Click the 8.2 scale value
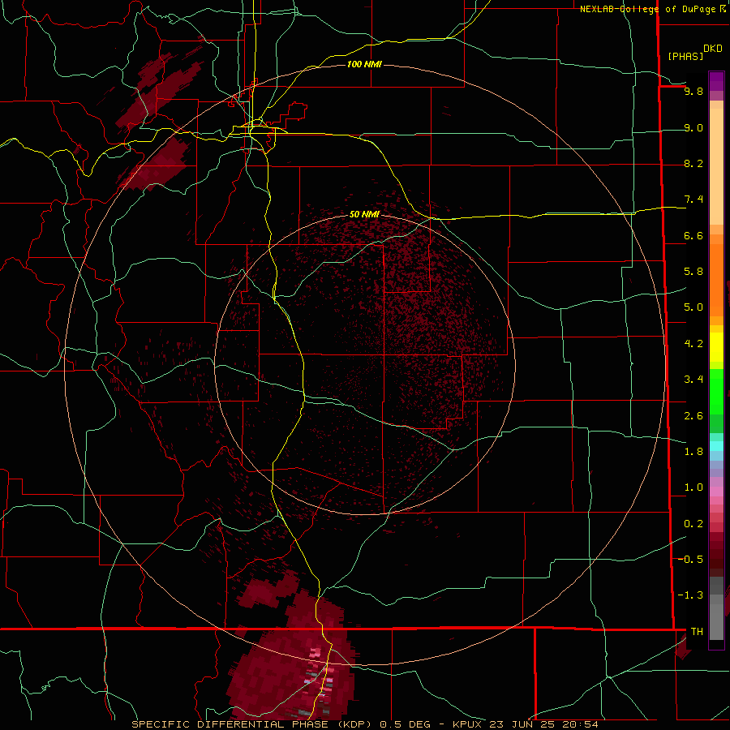 point(693,163)
